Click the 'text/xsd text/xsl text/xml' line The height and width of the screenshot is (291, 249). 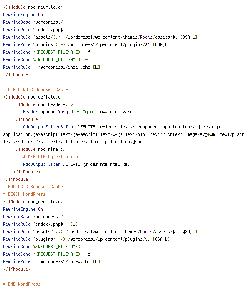[73, 142]
